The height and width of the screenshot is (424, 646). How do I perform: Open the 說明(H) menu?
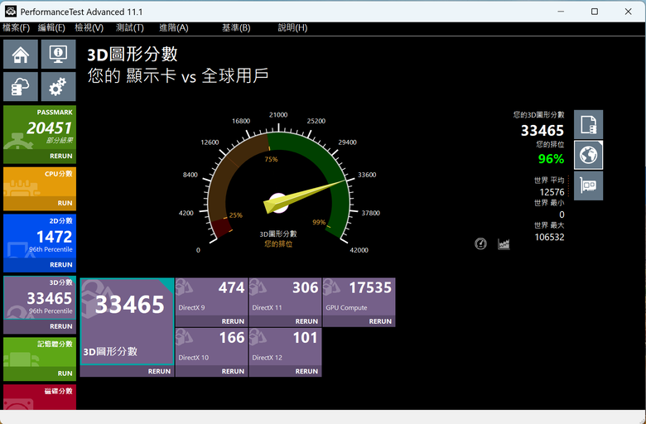(x=292, y=27)
